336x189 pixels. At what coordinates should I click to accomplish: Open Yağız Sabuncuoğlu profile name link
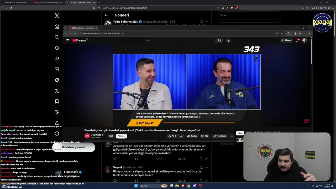[x=125, y=22]
